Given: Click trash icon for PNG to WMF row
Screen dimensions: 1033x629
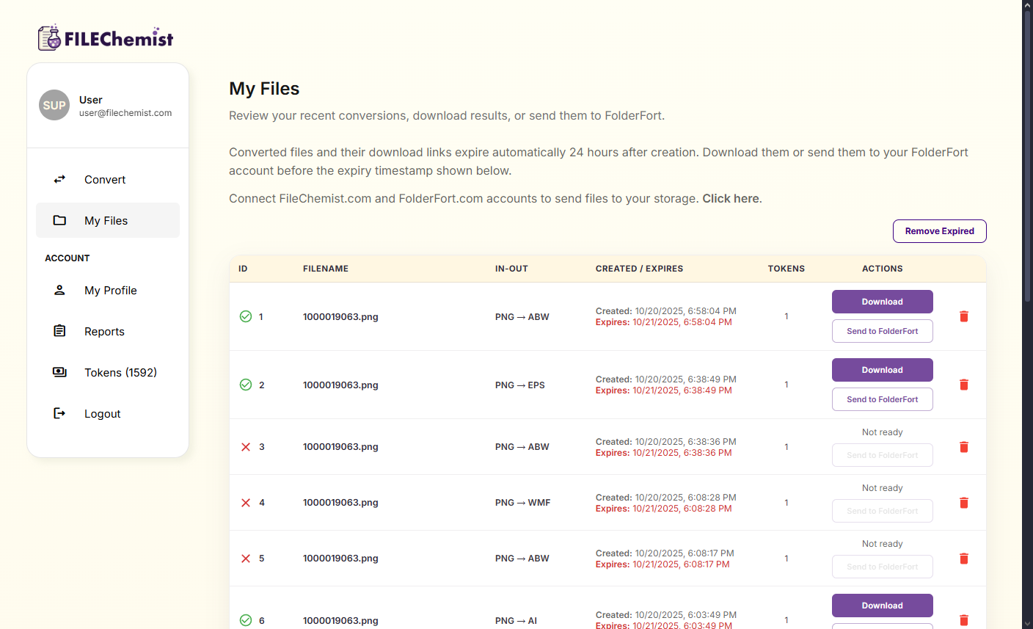Looking at the screenshot, I should click(x=964, y=503).
